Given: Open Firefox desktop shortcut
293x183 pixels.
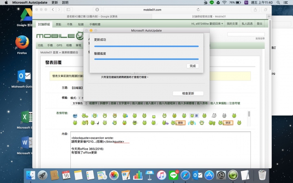Looking at the screenshot, I should [x=22, y=43].
